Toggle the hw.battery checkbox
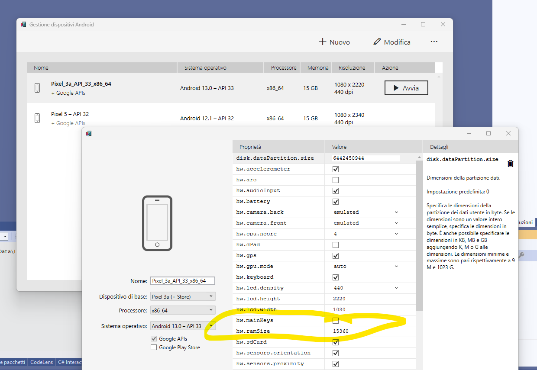 [336, 202]
